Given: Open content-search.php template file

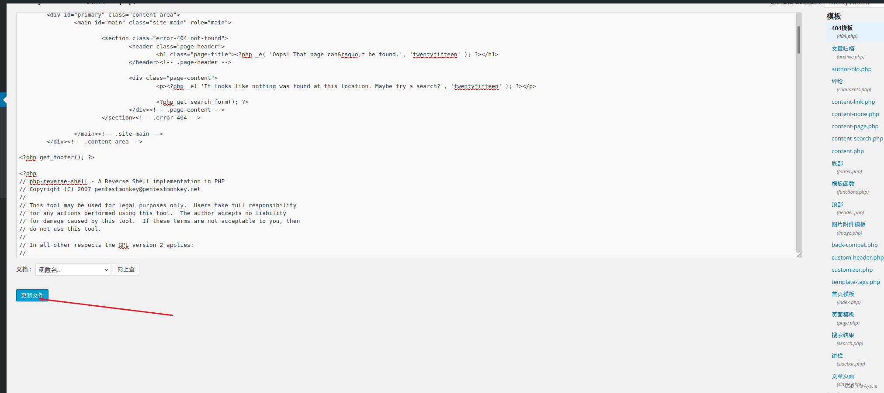Looking at the screenshot, I should [857, 138].
